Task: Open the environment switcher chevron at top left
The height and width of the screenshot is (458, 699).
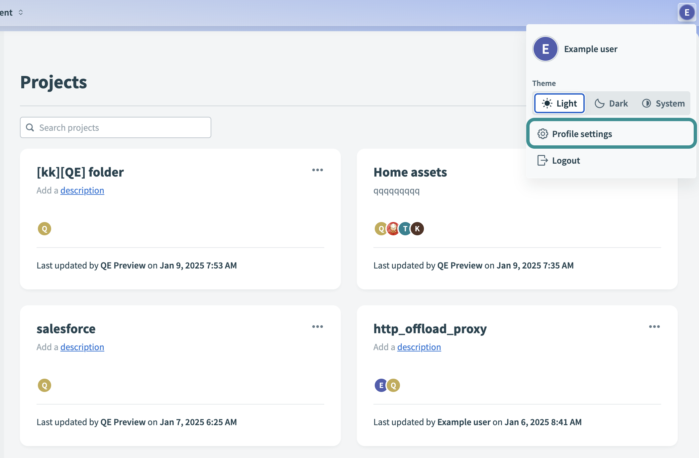Action: (x=21, y=13)
